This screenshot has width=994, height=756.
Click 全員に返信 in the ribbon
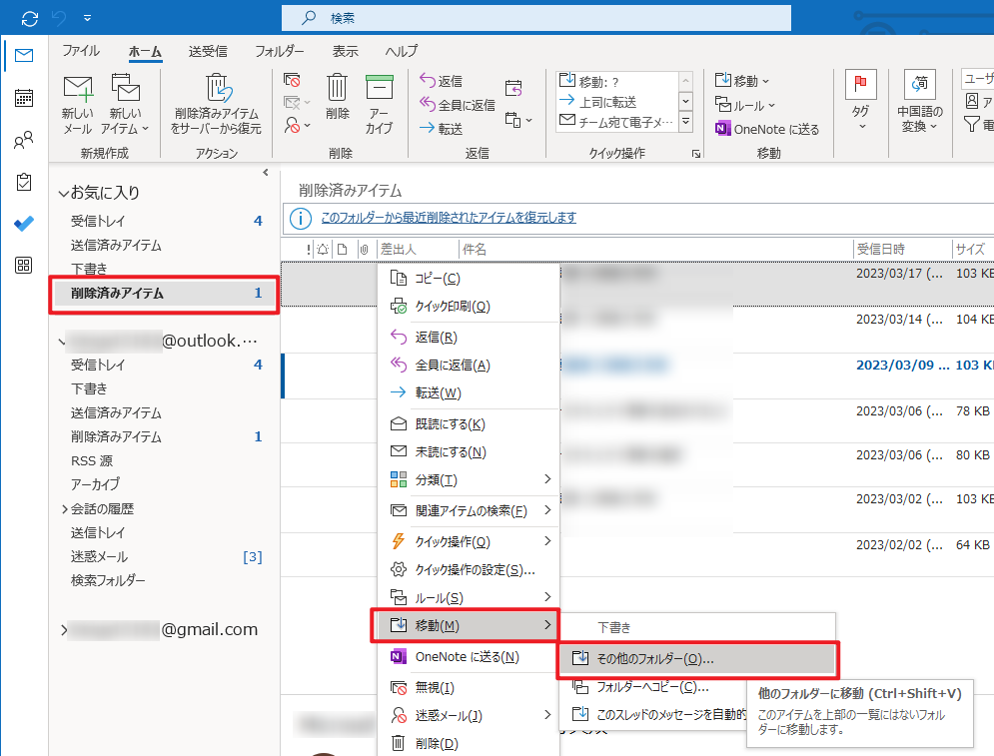tap(458, 105)
